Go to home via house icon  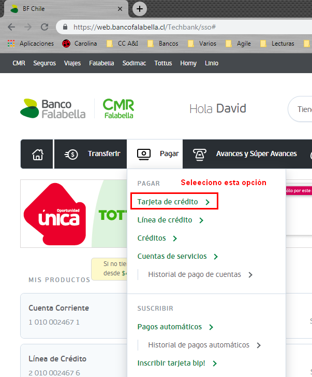point(38,154)
